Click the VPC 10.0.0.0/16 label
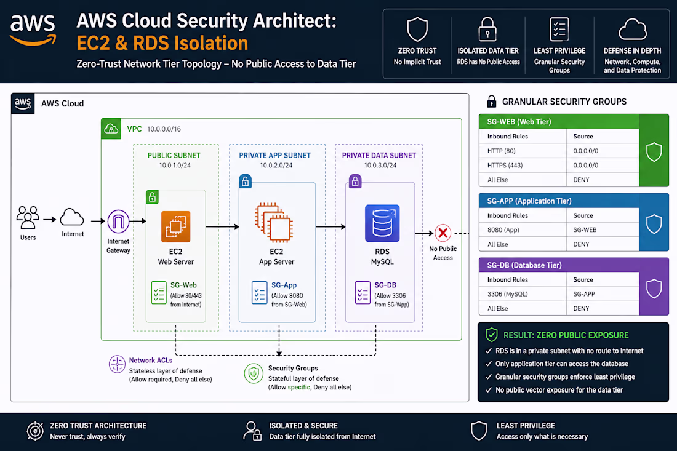 pos(154,129)
